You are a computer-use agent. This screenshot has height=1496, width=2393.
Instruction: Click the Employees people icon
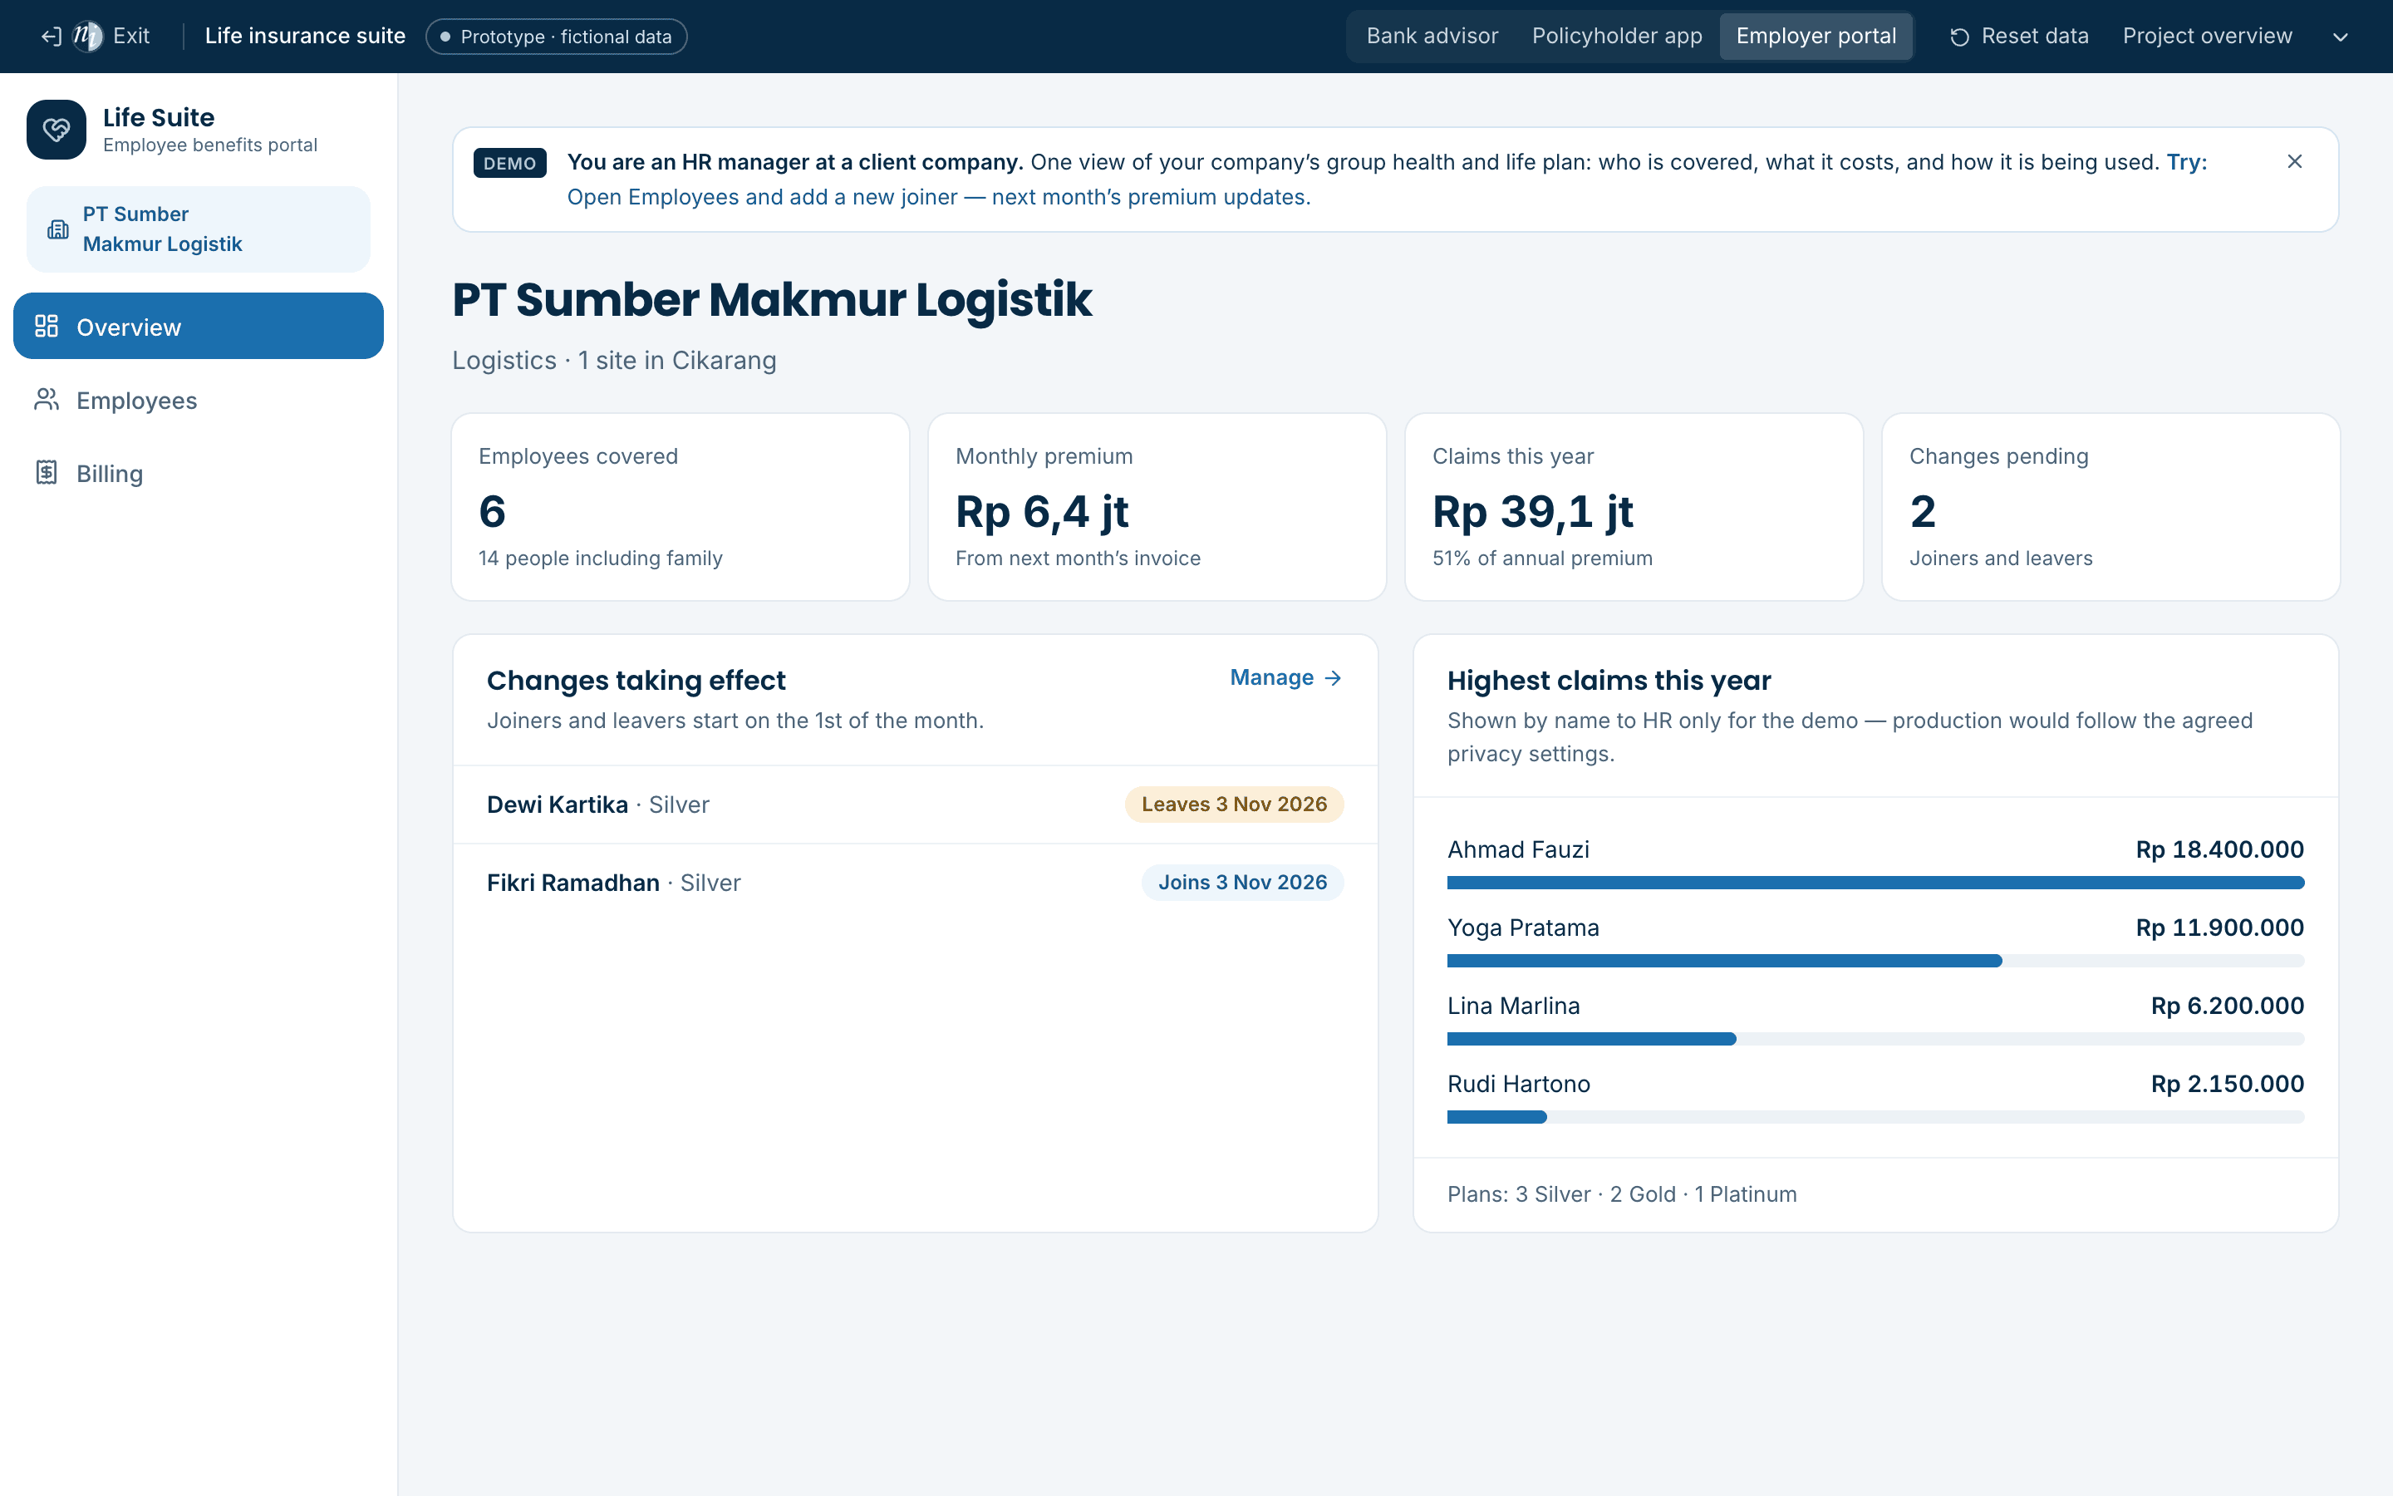coord(47,400)
